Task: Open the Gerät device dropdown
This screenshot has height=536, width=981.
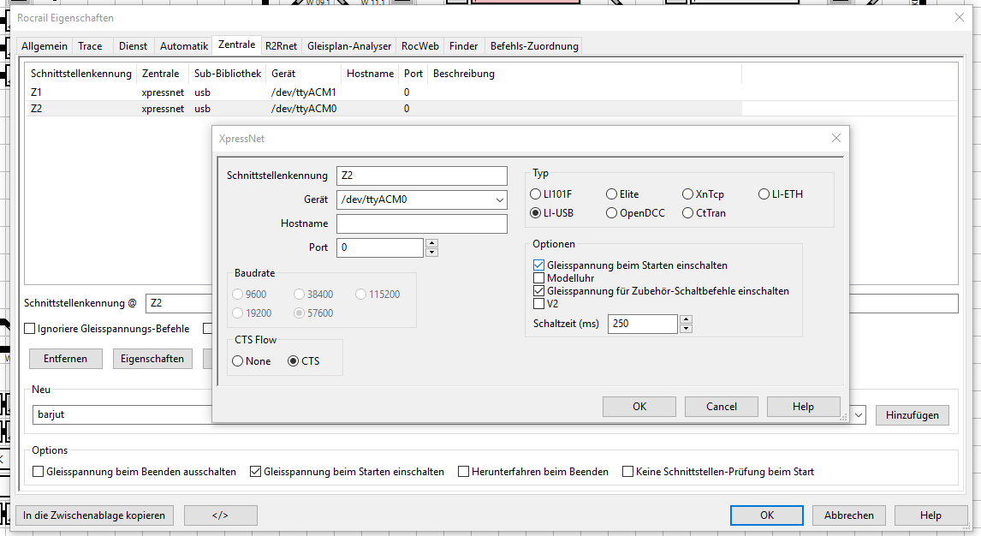Action: [x=500, y=200]
